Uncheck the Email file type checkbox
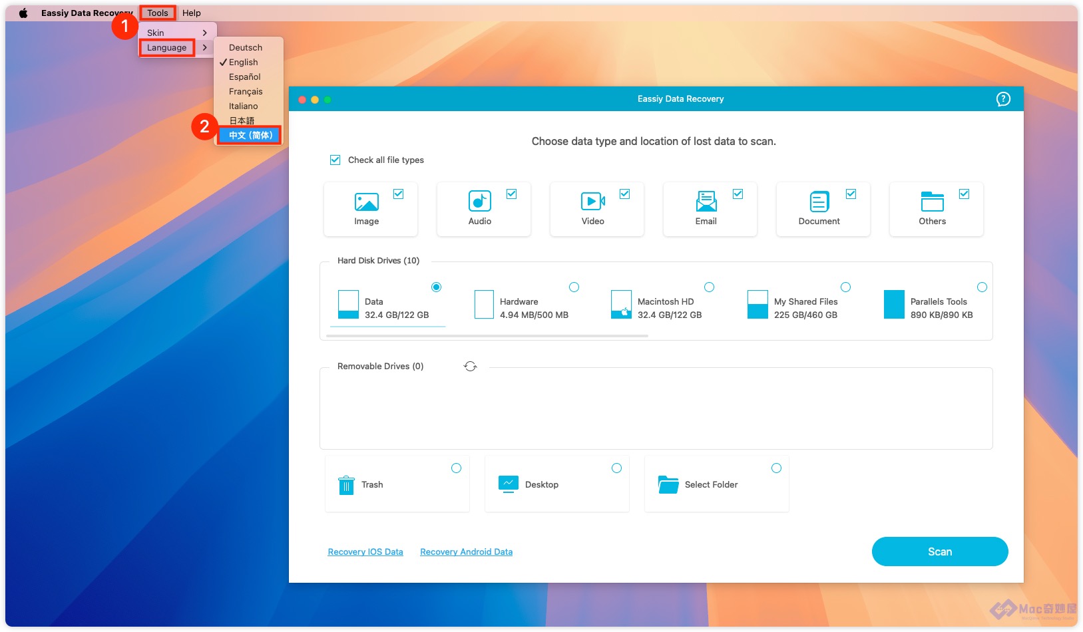This screenshot has height=632, width=1083. point(738,194)
